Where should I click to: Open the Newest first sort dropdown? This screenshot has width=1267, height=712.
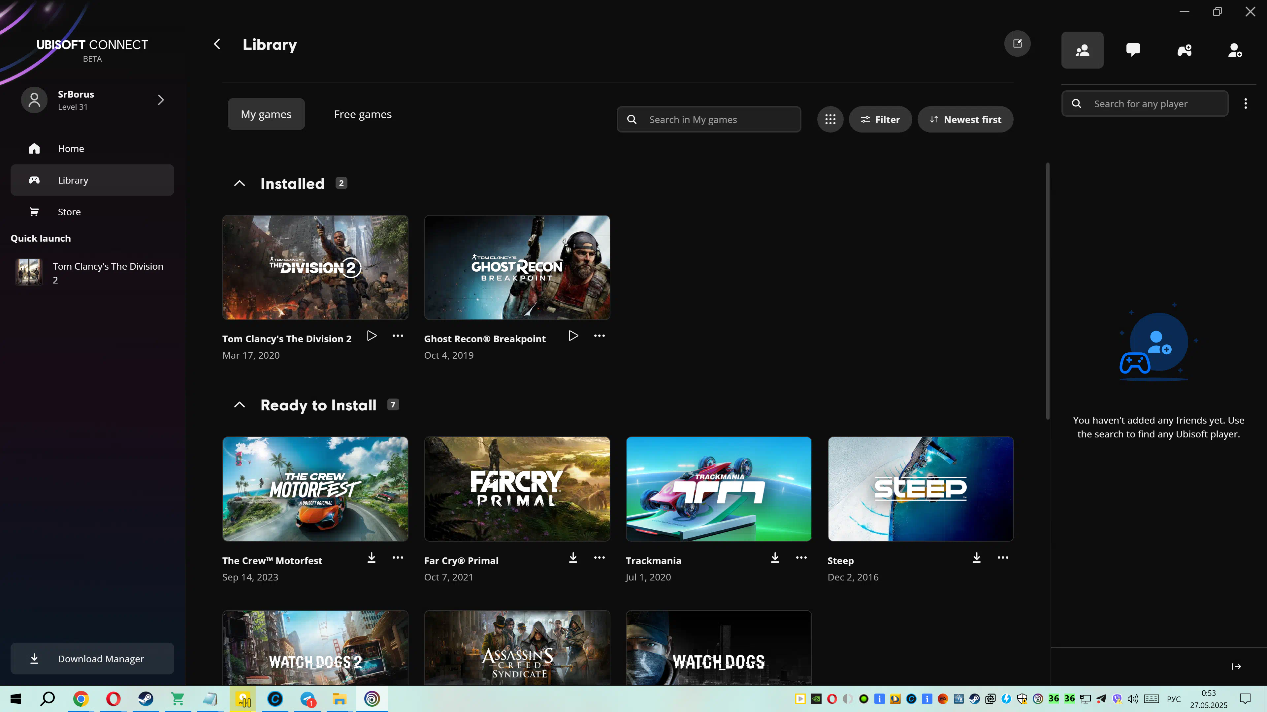point(965,119)
